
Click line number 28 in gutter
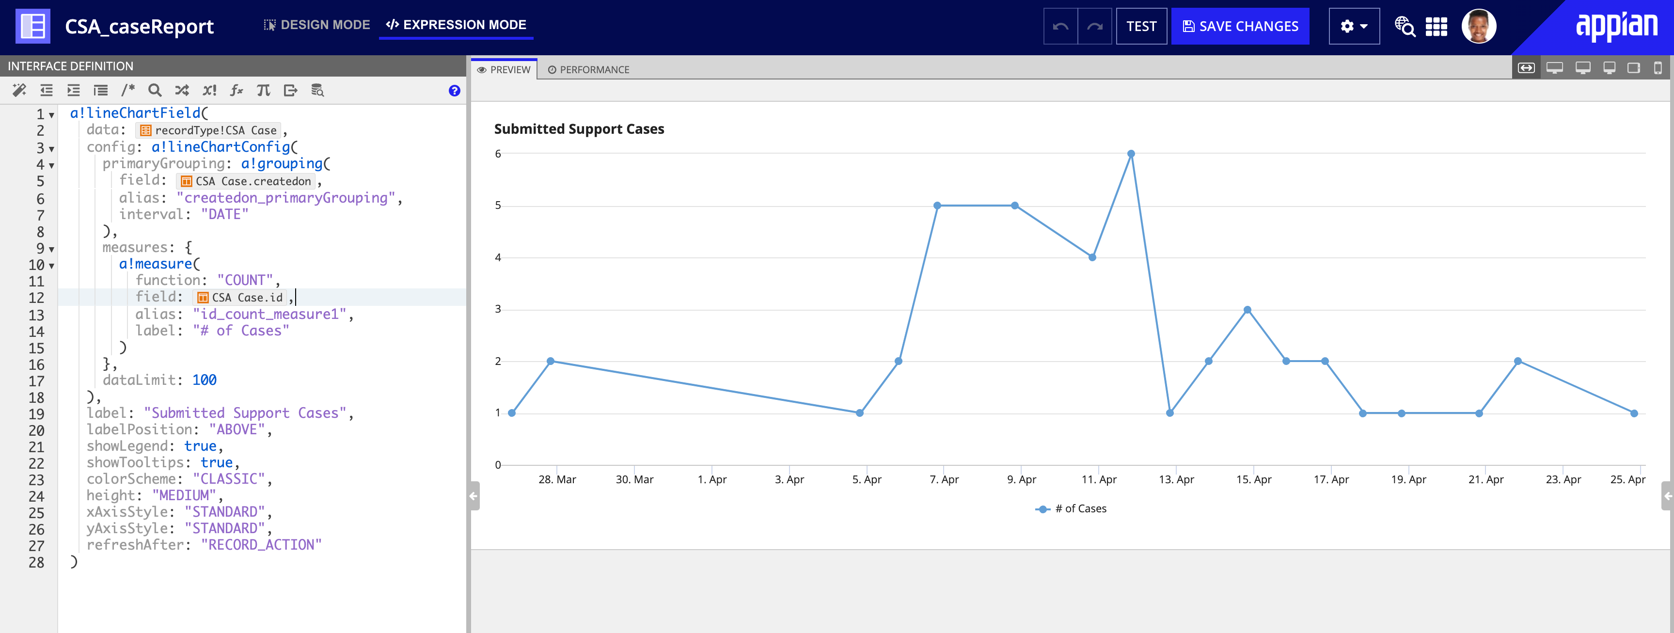pyautogui.click(x=36, y=563)
